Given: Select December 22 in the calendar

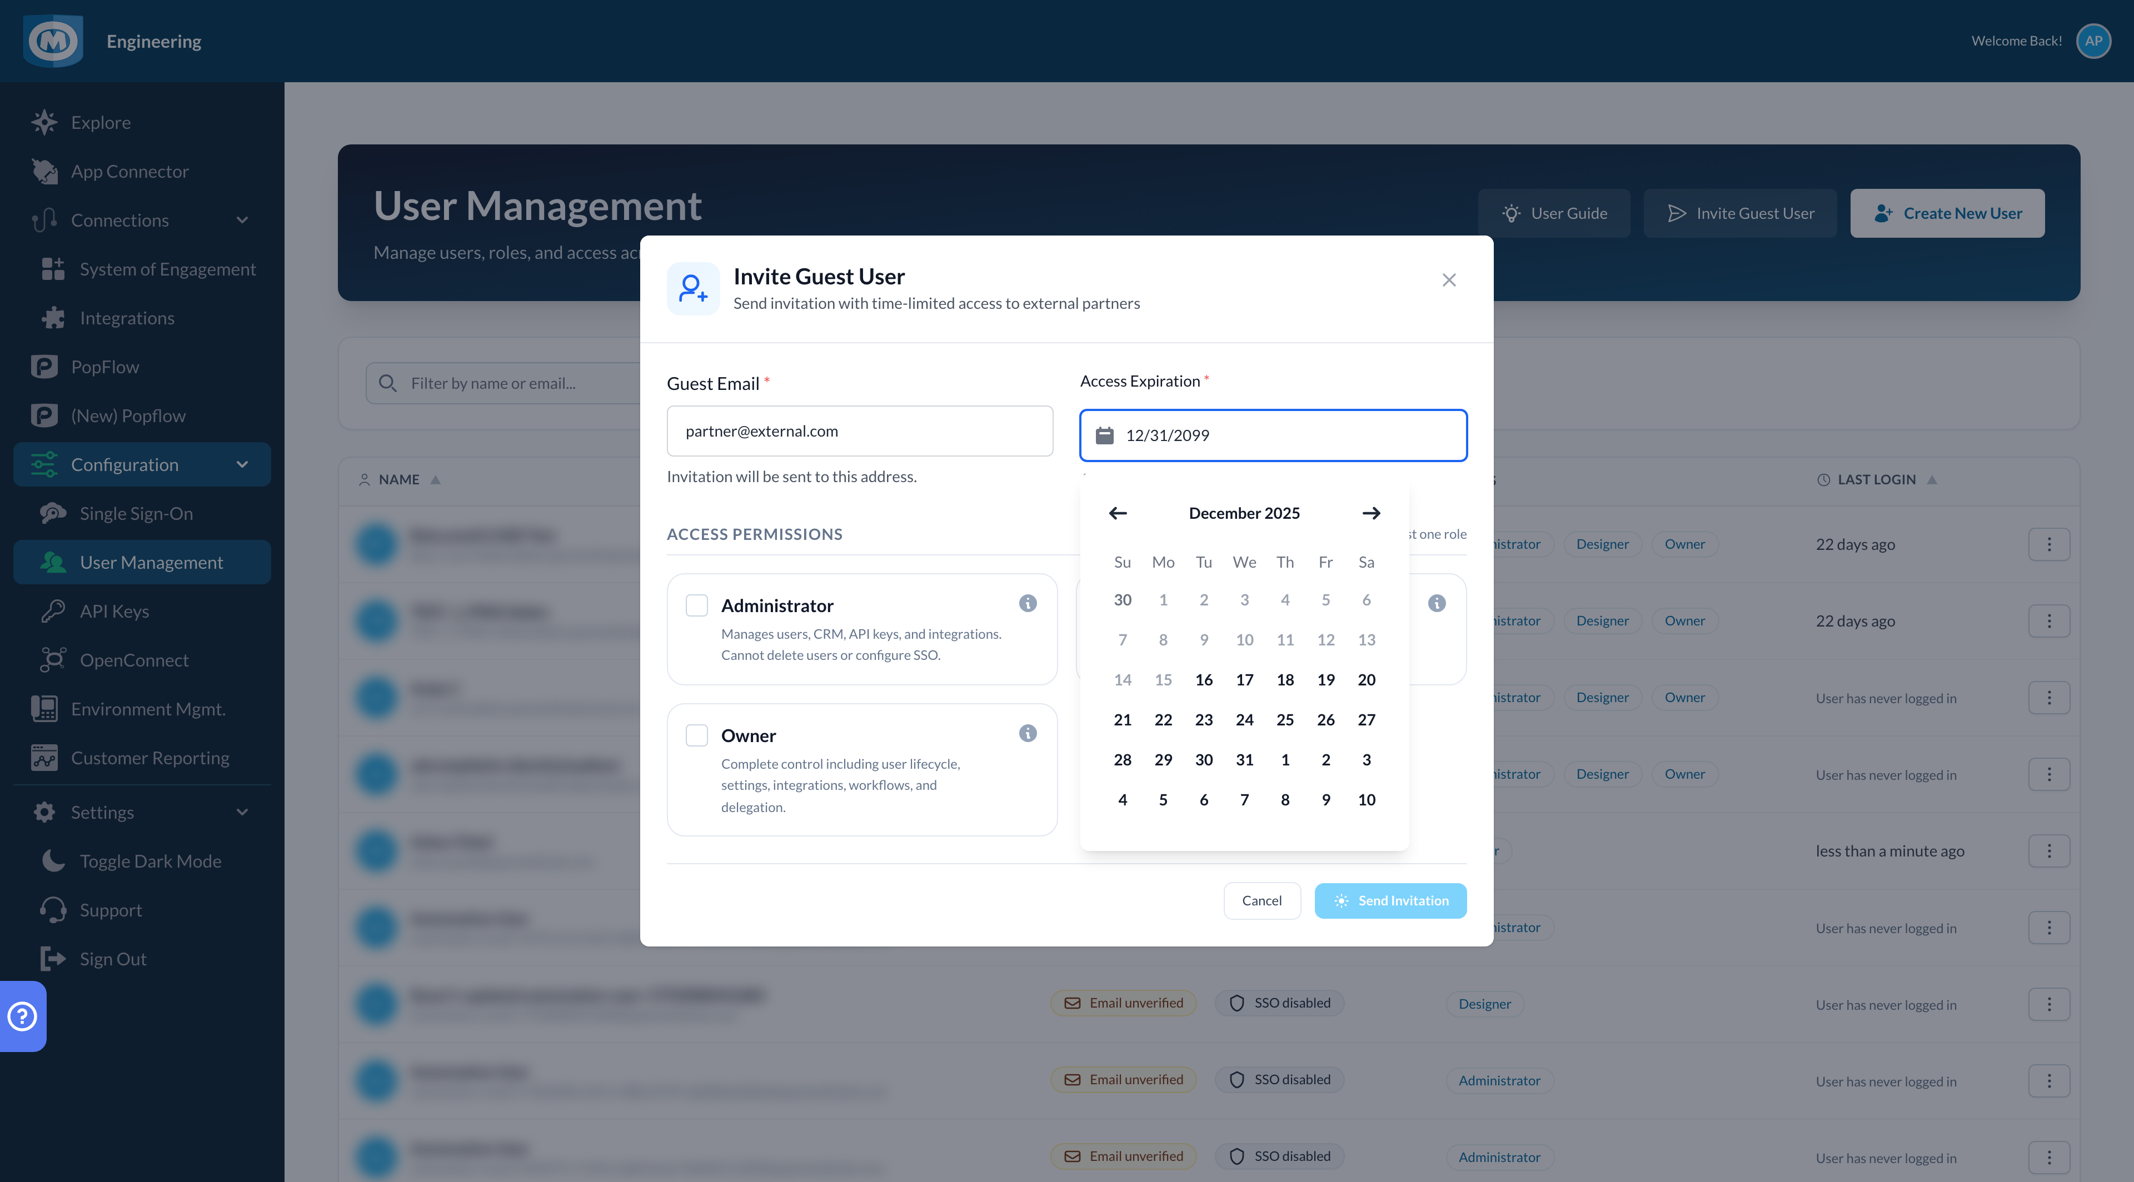Looking at the screenshot, I should tap(1163, 720).
